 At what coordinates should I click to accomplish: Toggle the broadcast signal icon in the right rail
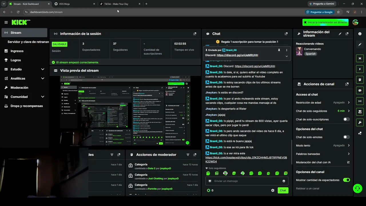(x=360, y=101)
